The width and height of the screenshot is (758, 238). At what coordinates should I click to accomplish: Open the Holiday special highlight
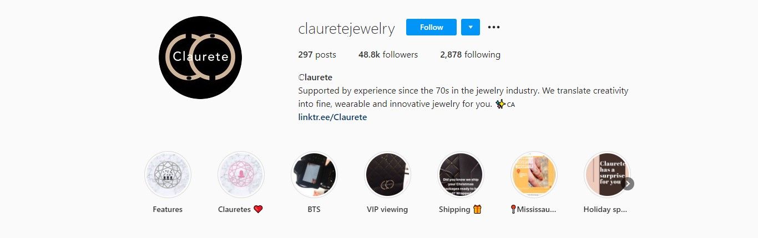pos(607,175)
